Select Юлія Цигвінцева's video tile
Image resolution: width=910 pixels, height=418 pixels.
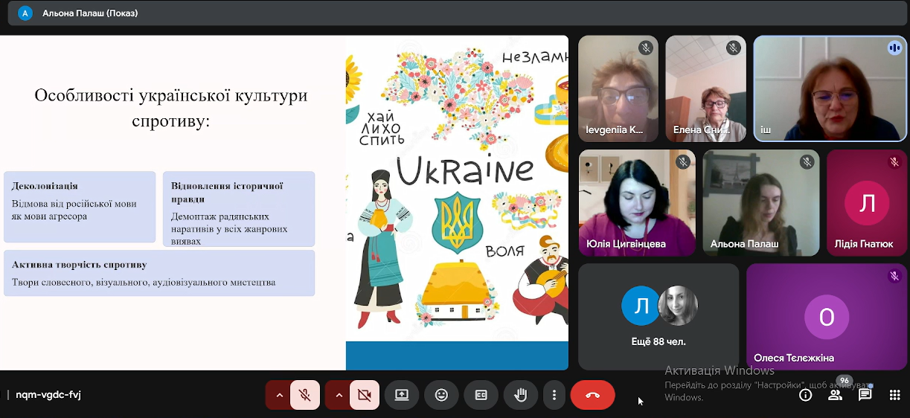[x=637, y=202]
